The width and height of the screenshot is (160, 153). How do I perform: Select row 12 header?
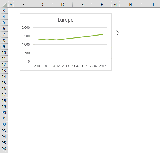click(x=4, y=65)
